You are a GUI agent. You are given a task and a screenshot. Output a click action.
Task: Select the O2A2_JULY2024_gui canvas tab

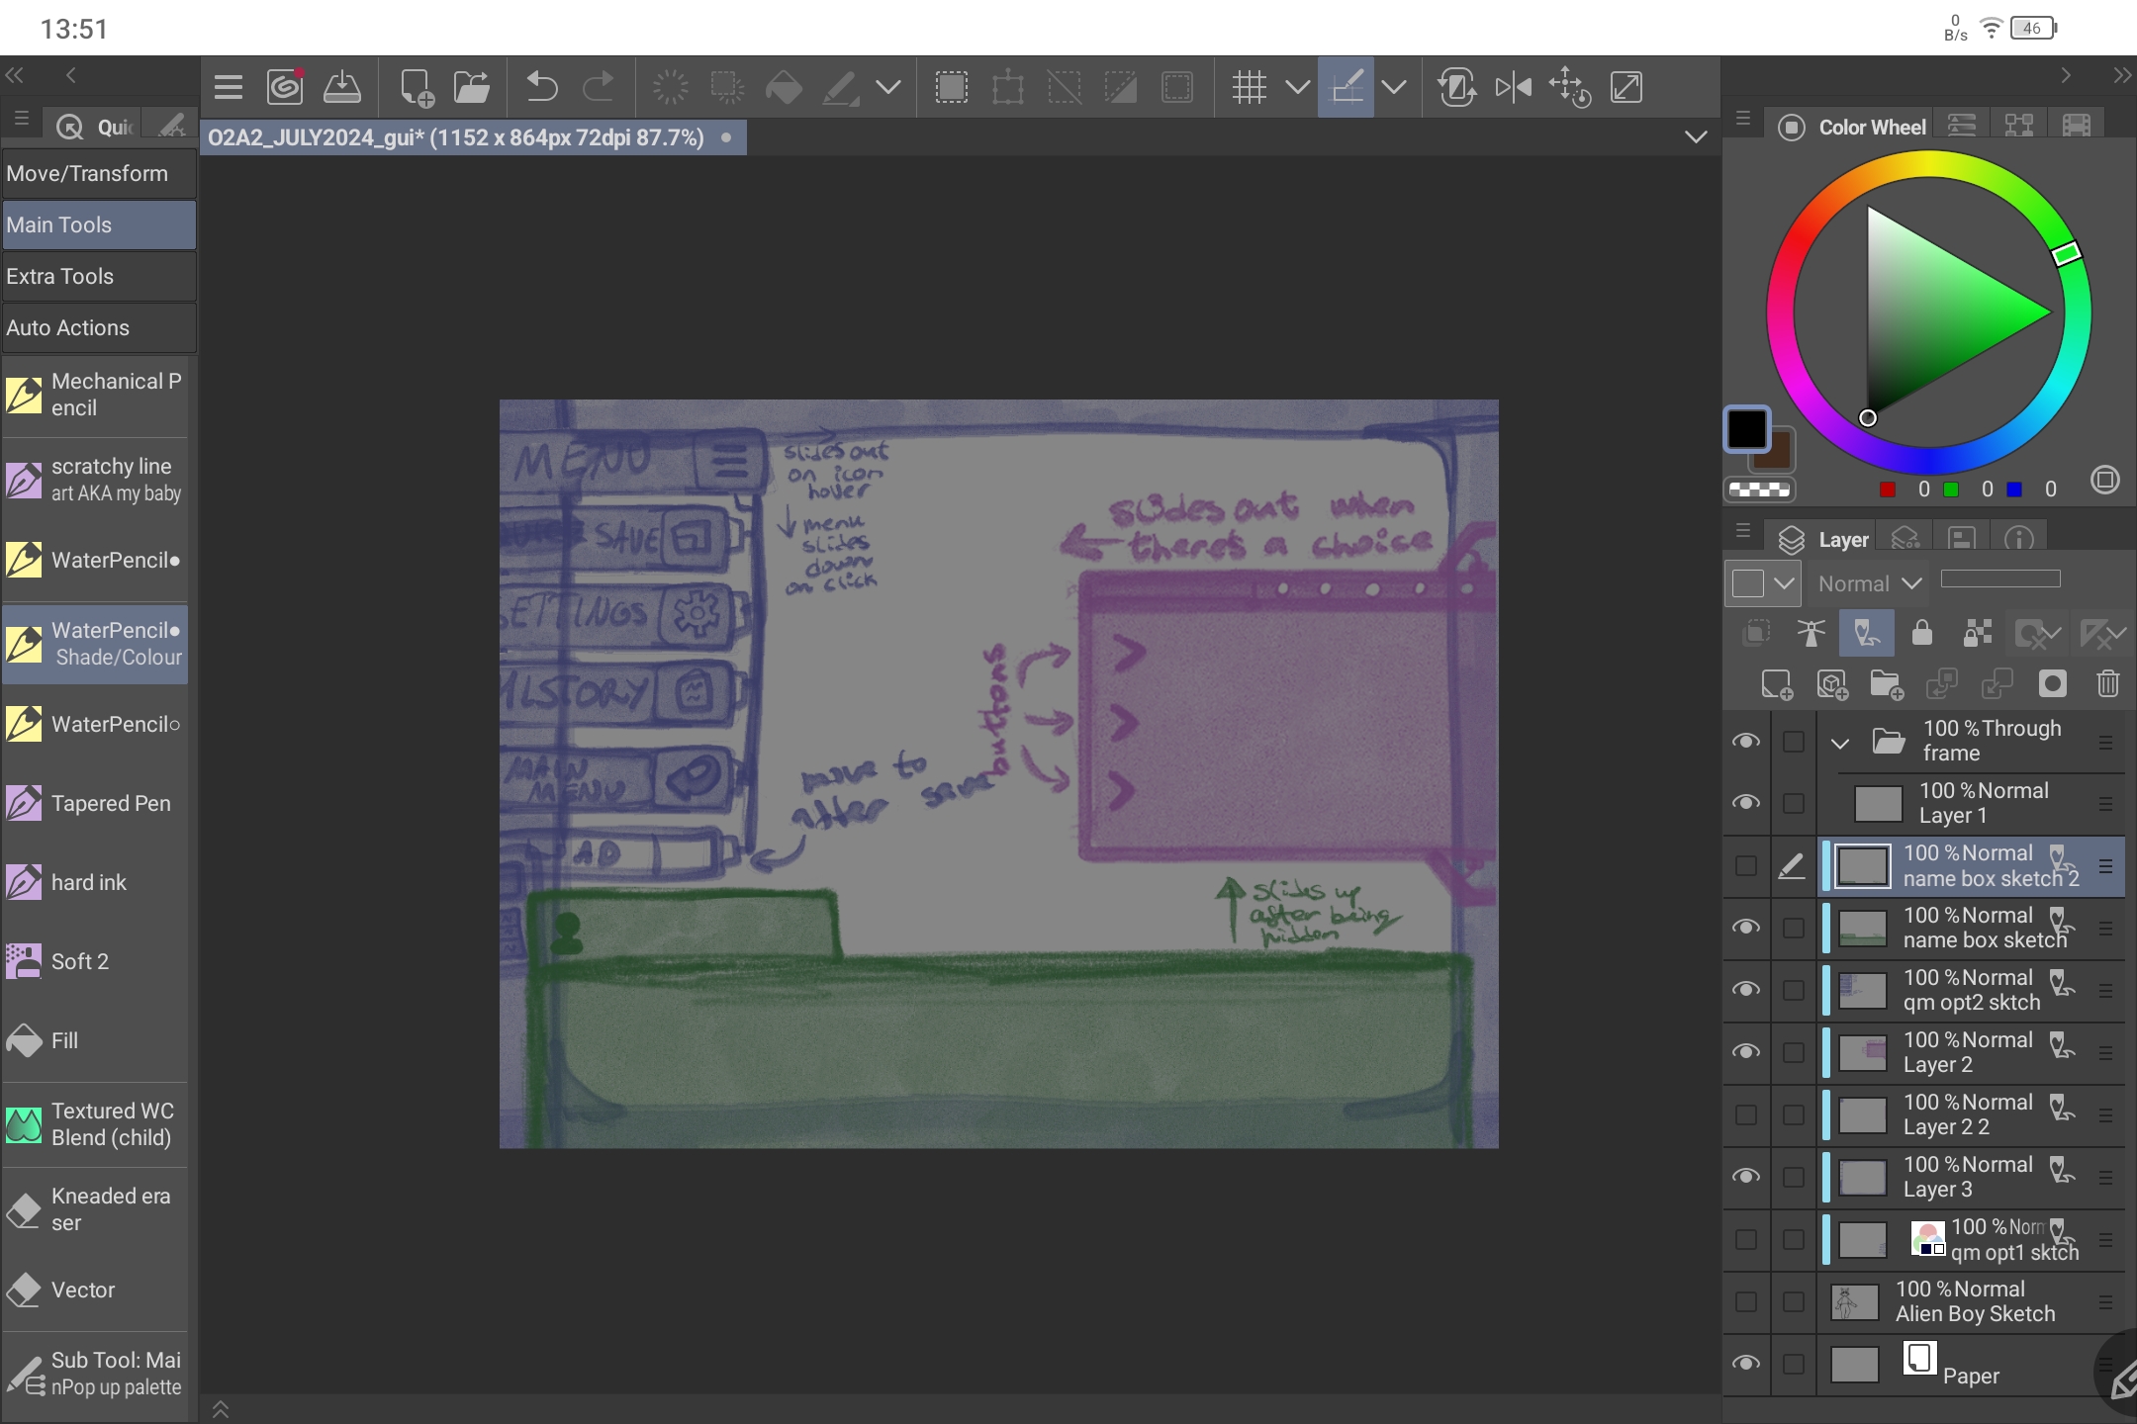click(457, 137)
